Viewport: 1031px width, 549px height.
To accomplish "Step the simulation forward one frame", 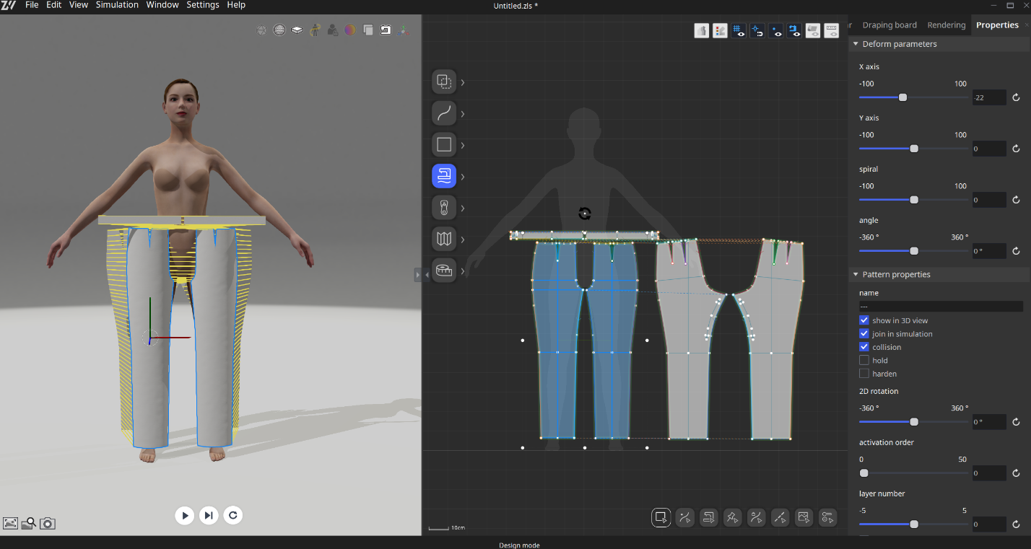I will pos(209,515).
